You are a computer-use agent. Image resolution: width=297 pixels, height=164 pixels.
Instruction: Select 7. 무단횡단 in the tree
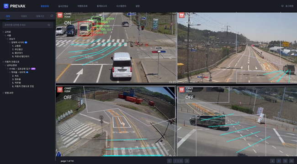(17, 50)
